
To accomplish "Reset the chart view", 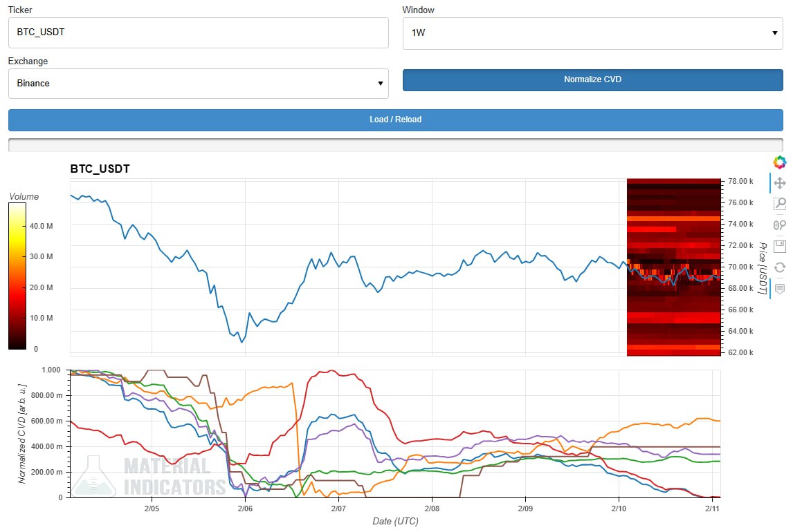I will click(x=780, y=267).
